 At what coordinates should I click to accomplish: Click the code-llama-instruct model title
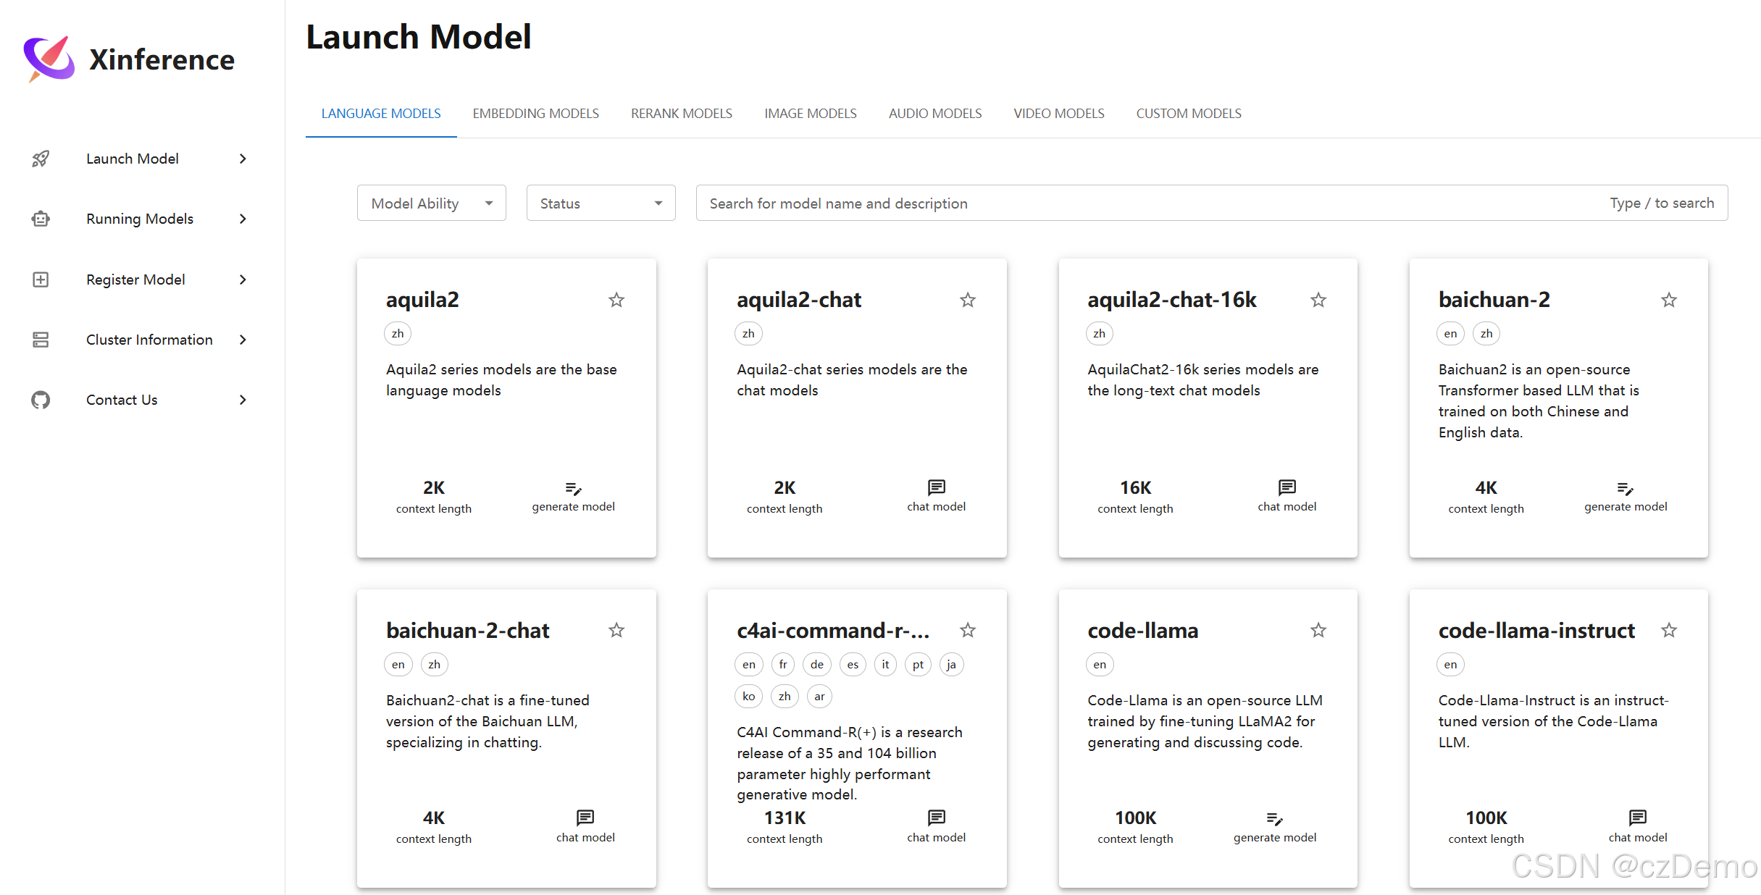(1536, 631)
